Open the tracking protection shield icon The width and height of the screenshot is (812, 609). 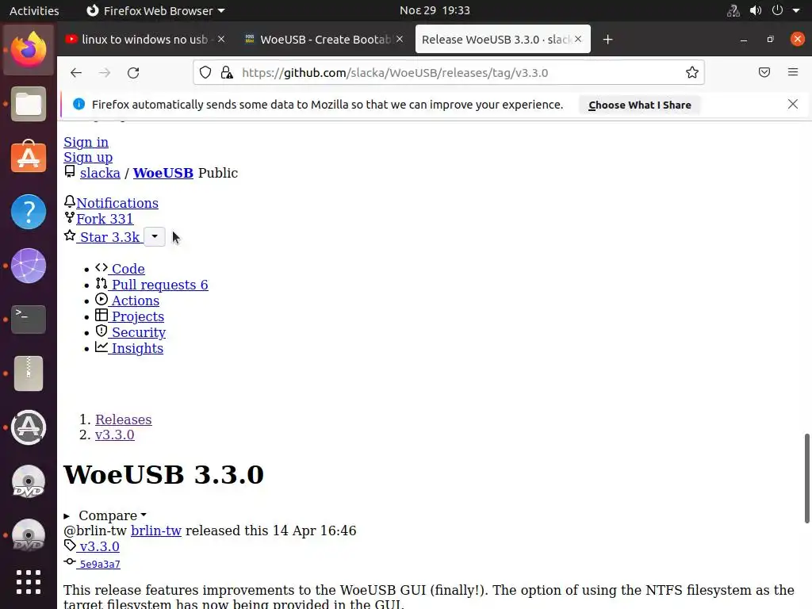[x=205, y=72]
